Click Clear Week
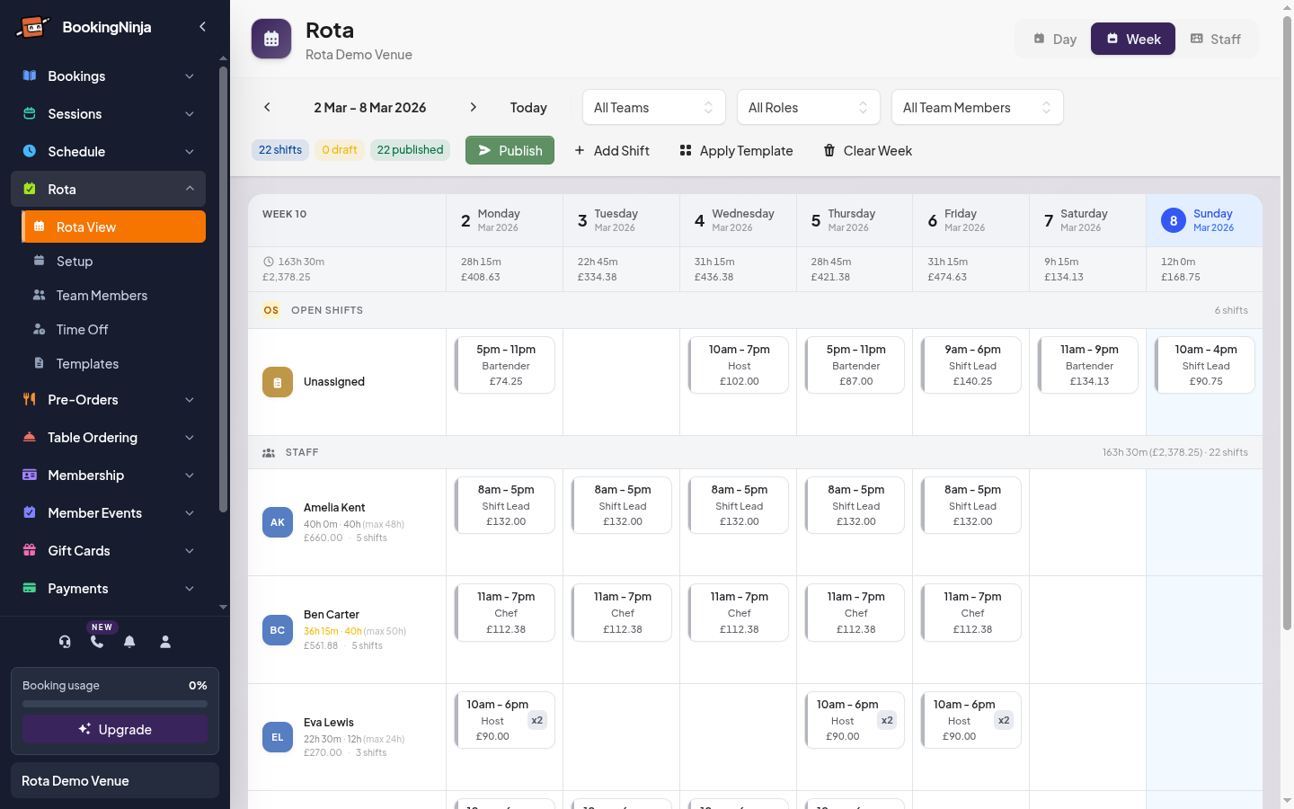Screen dimensions: 1294x809 [x=868, y=150]
